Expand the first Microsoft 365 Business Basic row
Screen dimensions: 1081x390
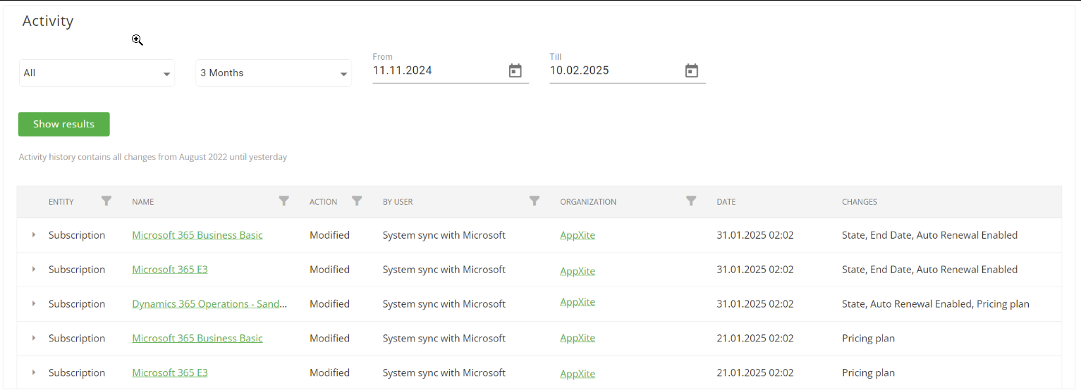pyautogui.click(x=34, y=235)
